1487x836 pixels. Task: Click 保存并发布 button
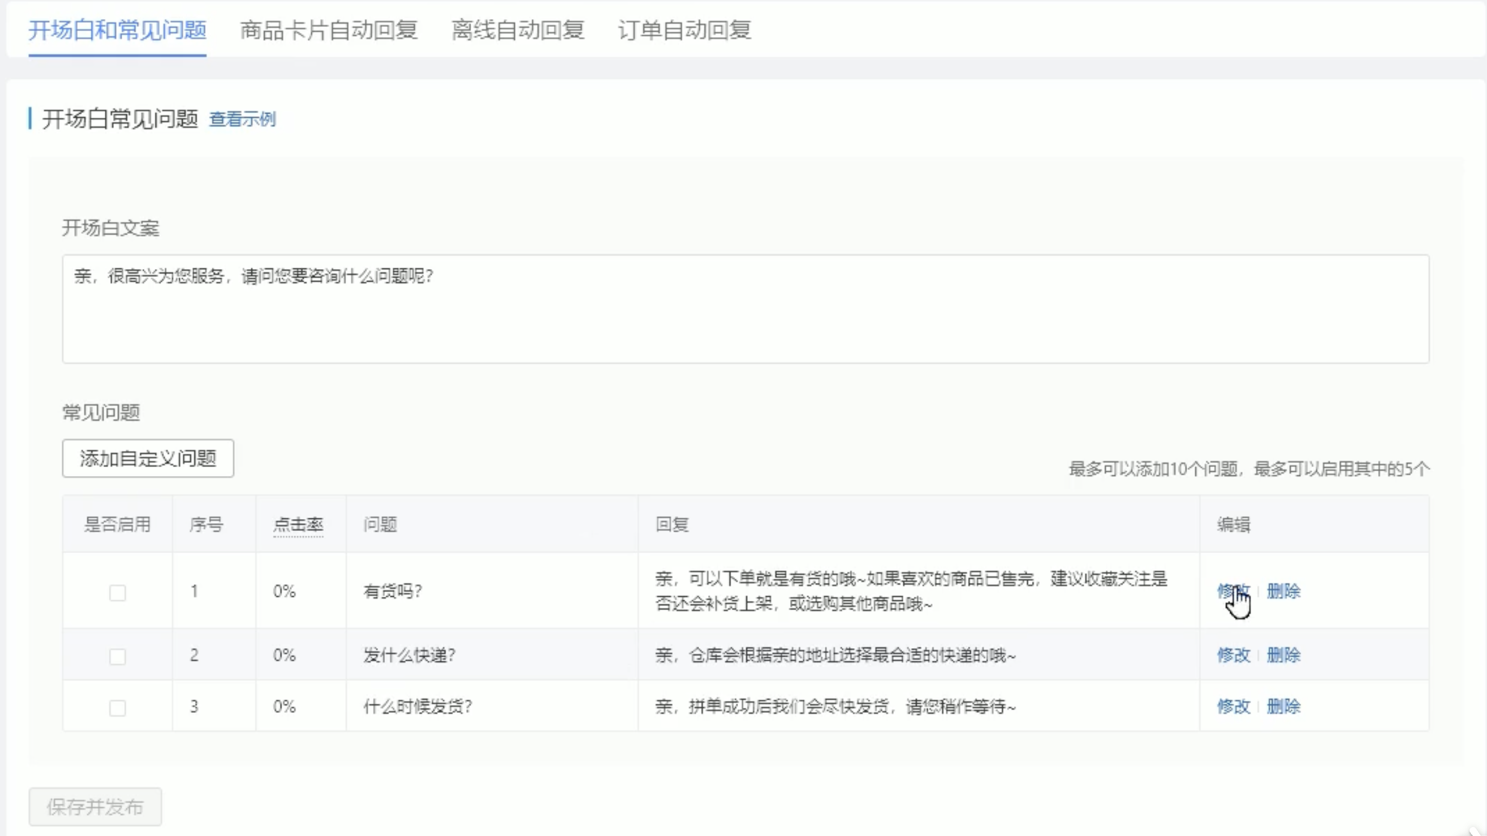click(95, 807)
